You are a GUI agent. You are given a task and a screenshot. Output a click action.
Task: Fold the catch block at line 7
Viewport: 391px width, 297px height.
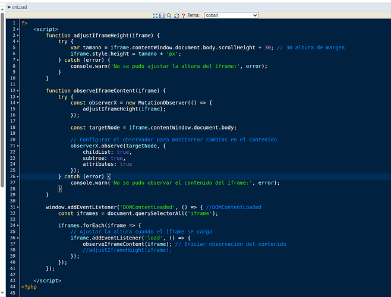[18, 60]
